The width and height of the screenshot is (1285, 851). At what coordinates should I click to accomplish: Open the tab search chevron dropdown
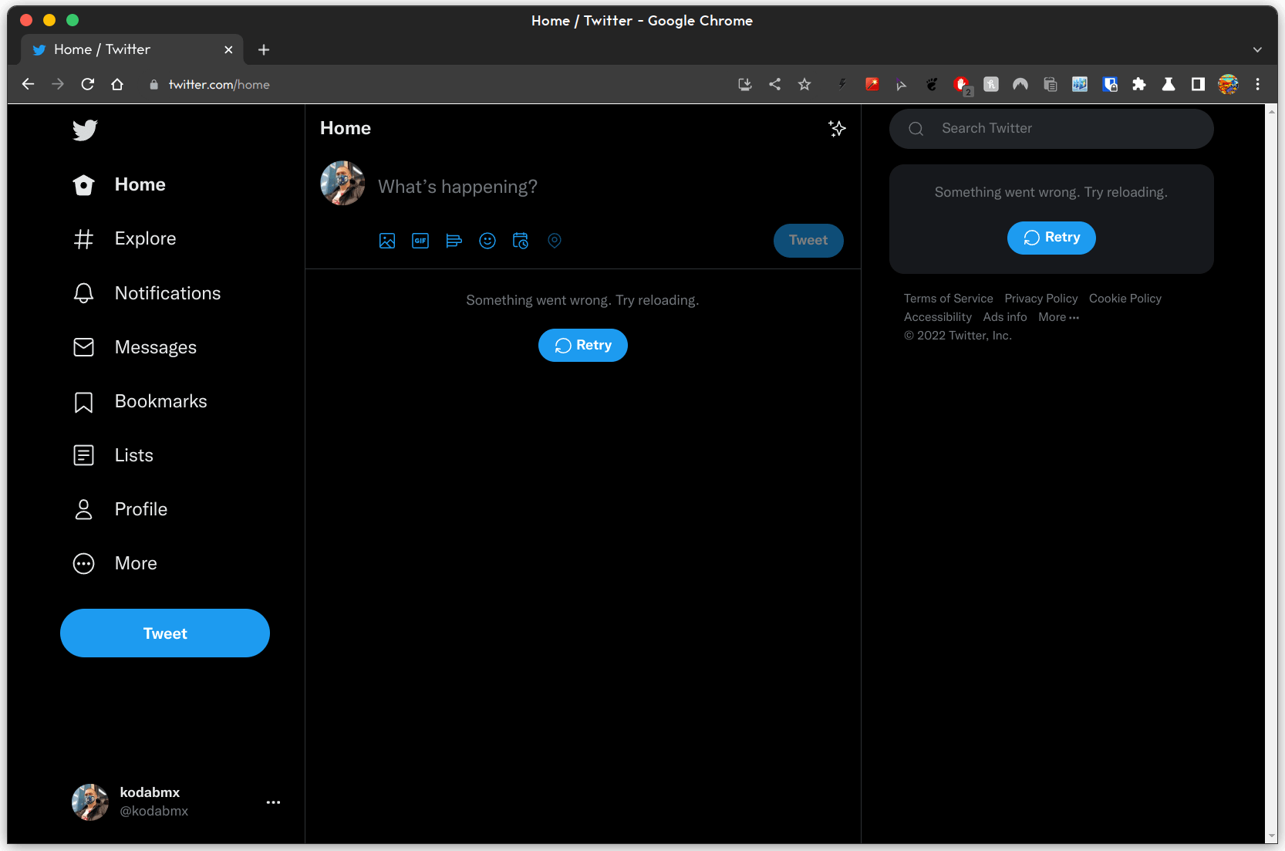1257,49
